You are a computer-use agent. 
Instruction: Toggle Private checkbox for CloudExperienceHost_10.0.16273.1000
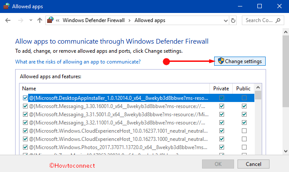(222, 139)
